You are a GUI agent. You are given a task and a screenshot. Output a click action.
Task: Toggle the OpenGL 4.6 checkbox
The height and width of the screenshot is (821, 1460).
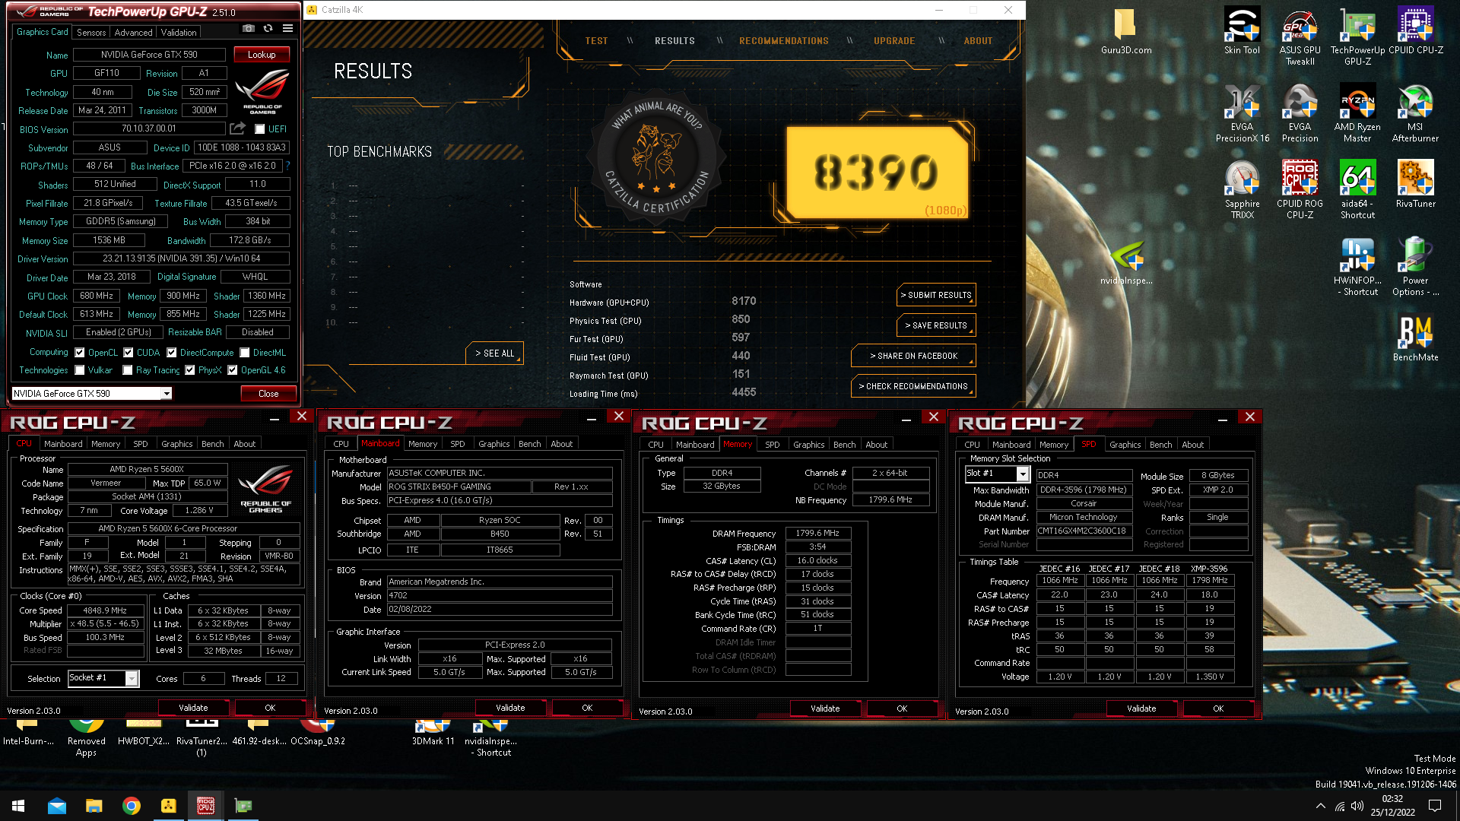pyautogui.click(x=233, y=370)
